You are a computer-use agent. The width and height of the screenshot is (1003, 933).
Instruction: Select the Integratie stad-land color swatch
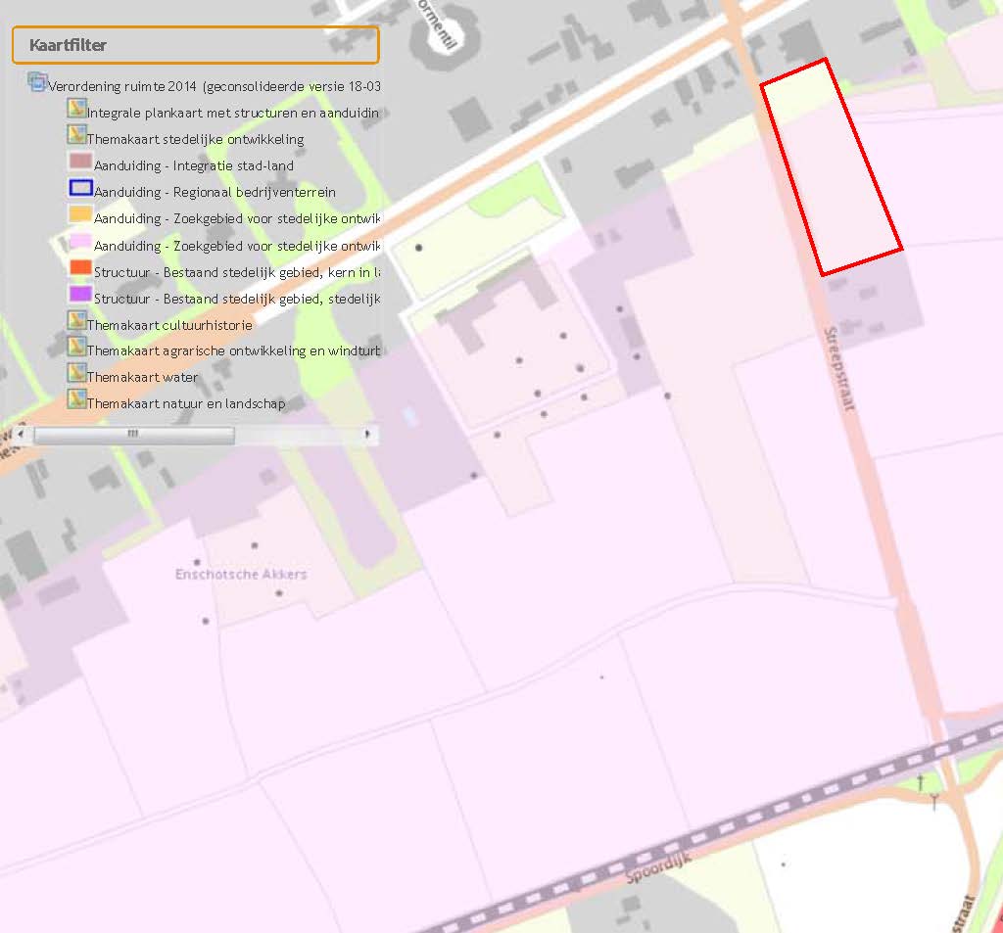tap(80, 161)
